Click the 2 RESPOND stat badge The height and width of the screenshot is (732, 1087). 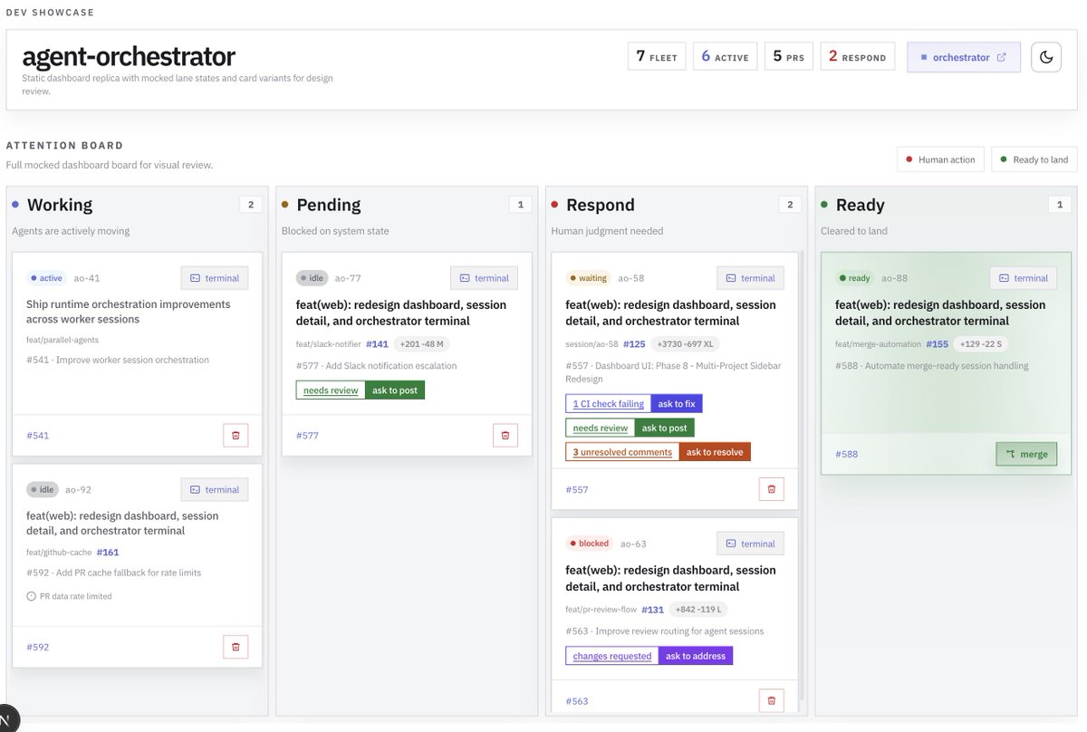[x=858, y=56]
